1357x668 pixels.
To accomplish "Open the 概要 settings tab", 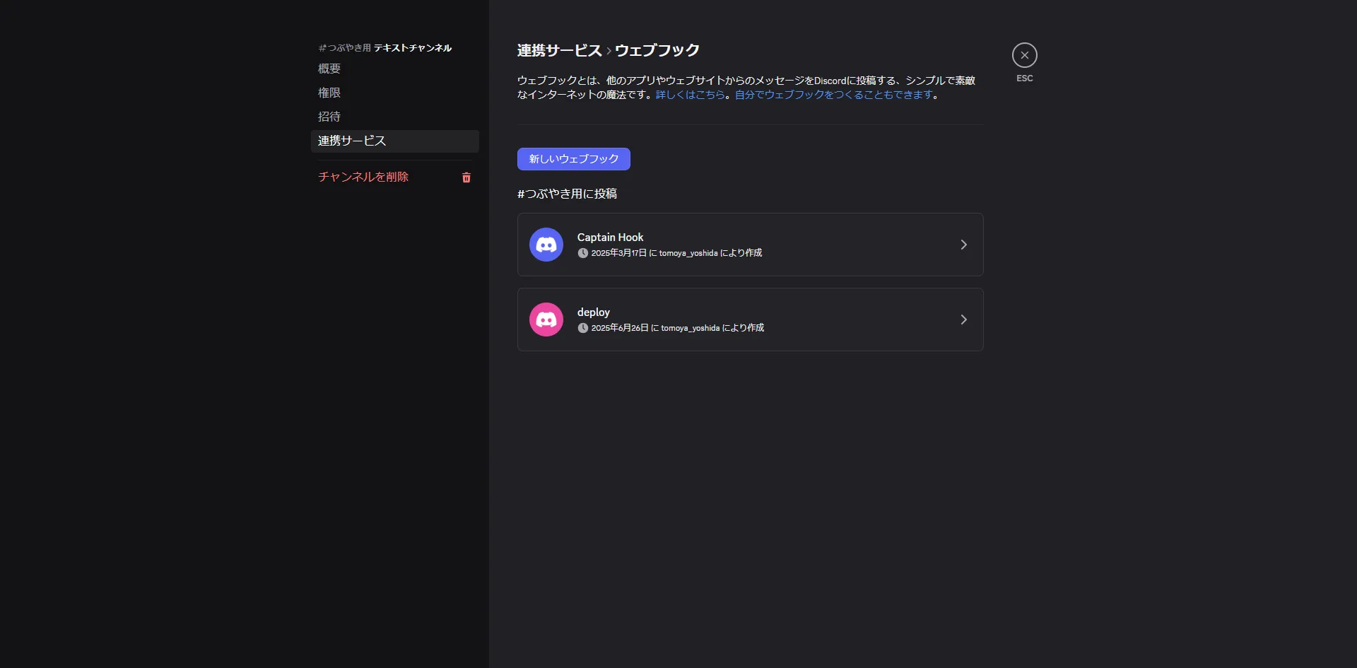I will click(x=395, y=69).
